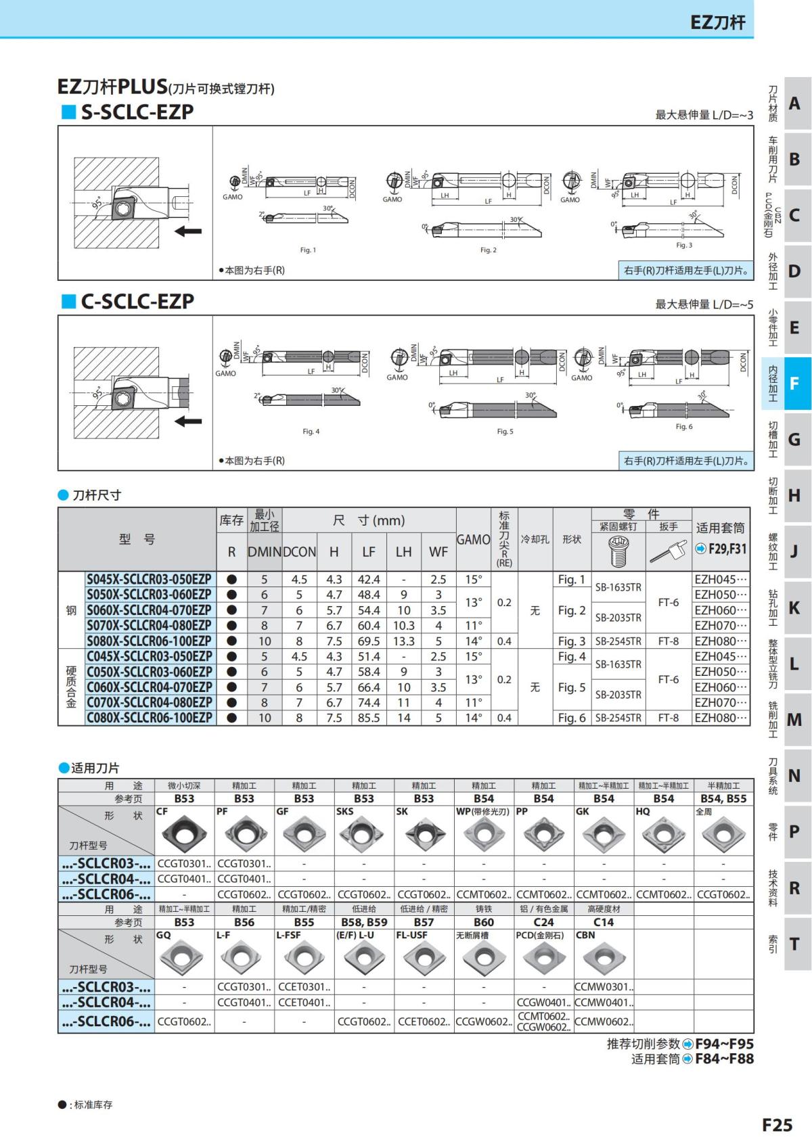This screenshot has height=1148, width=812.
Task: Click the L-FSF insert image
Action: tap(304, 957)
